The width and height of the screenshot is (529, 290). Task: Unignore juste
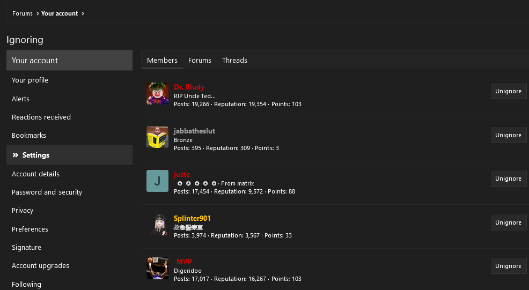point(508,179)
